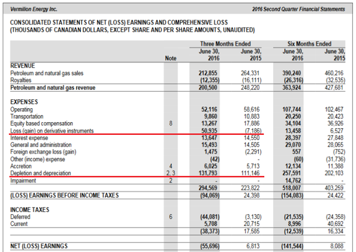
Task: Click the 'Royalties' row label
Action: pos(21,80)
